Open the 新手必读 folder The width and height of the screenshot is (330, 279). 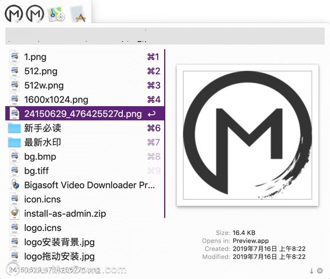pyautogui.click(x=85, y=128)
